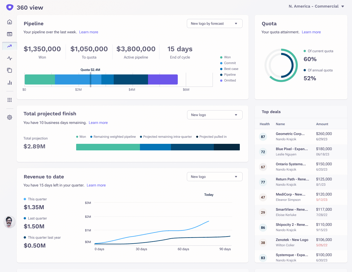Switch view using Revenue to date dropdown

coord(215,177)
